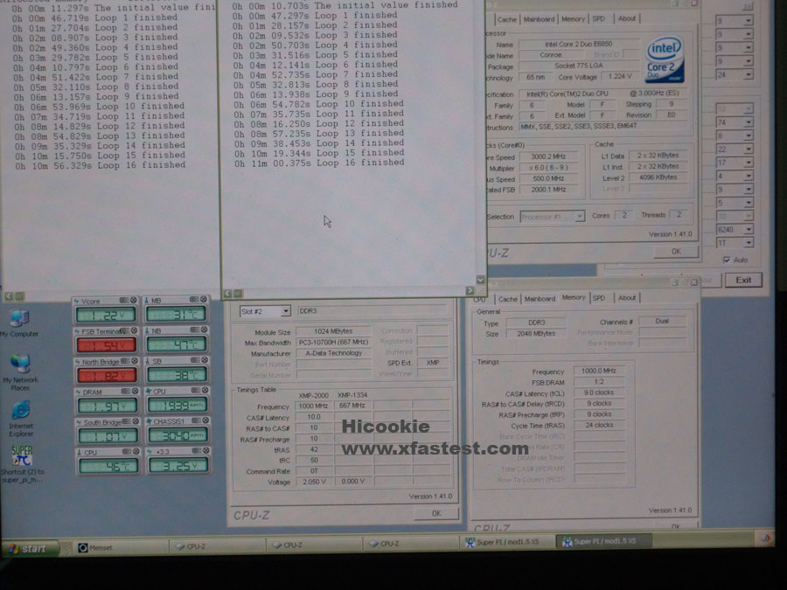Open settings icon on the North Bridge voltage panel
The image size is (787, 590).
[x=125, y=361]
